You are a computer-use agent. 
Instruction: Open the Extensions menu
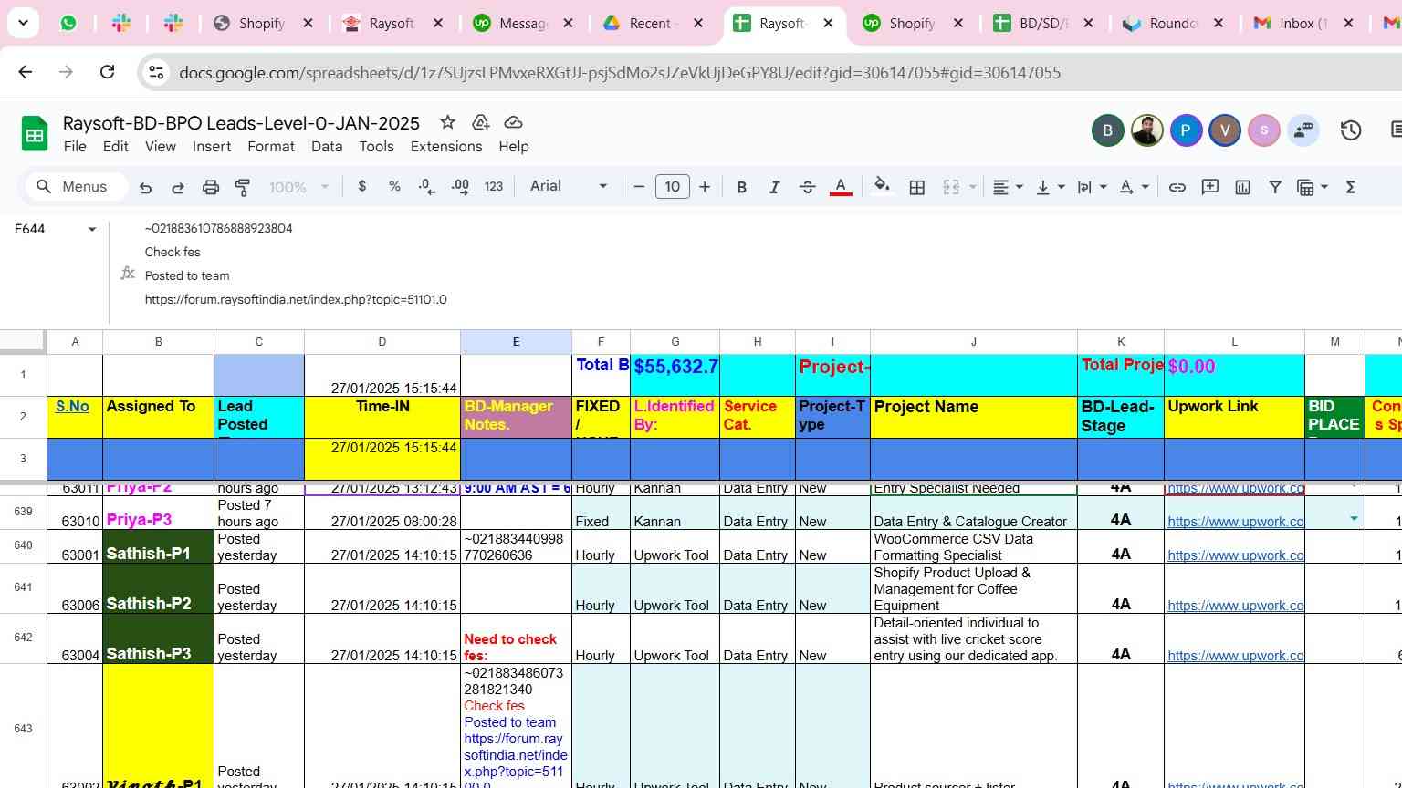point(446,146)
